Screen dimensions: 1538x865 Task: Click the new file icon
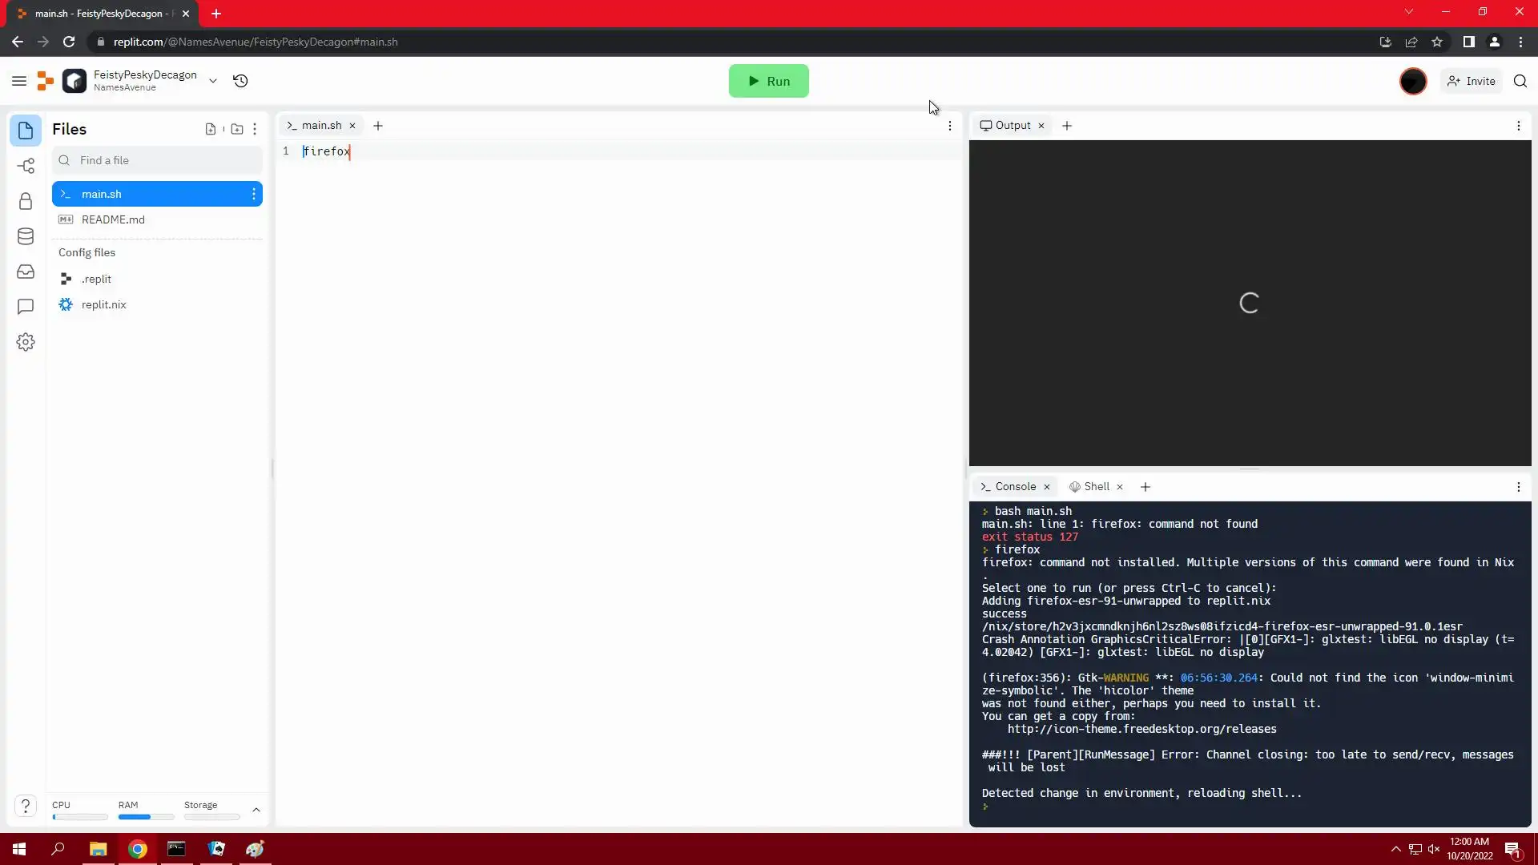click(x=210, y=129)
